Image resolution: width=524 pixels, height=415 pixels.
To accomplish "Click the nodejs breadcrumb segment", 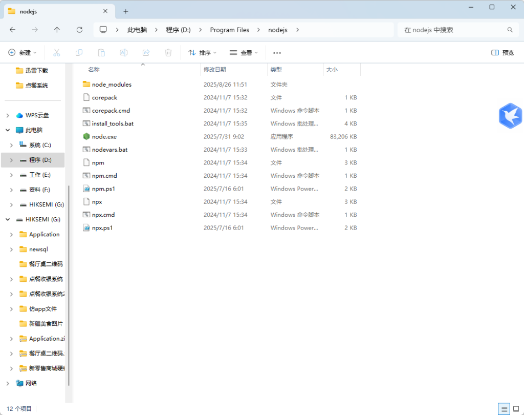I will [x=278, y=30].
